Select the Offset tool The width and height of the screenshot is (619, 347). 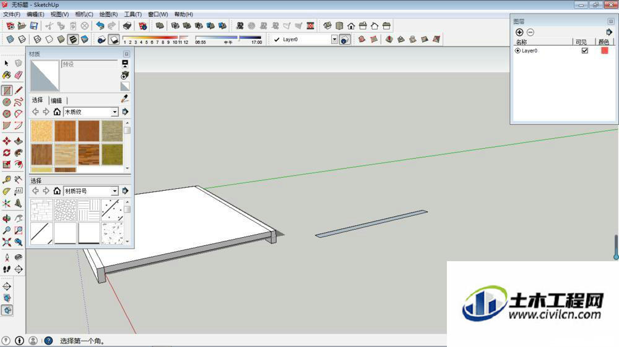19,165
